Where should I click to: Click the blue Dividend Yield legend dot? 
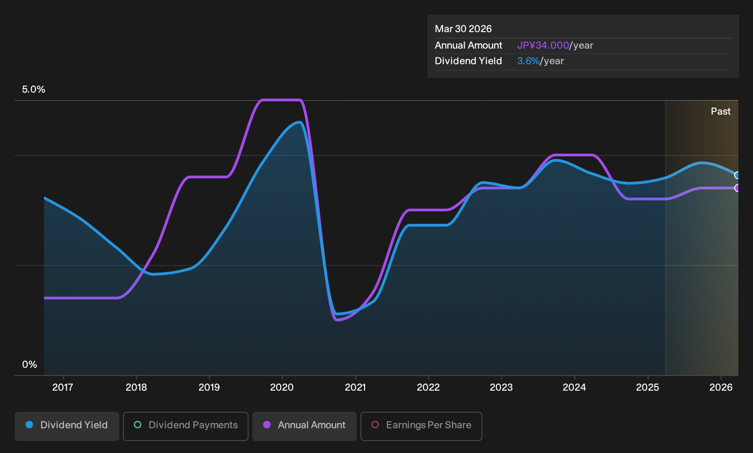tap(29, 425)
